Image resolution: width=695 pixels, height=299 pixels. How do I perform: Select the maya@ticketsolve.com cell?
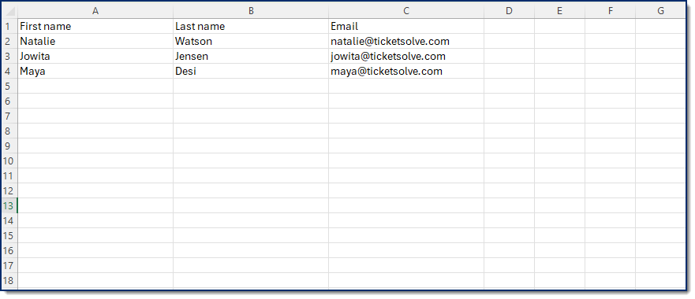pyautogui.click(x=406, y=72)
